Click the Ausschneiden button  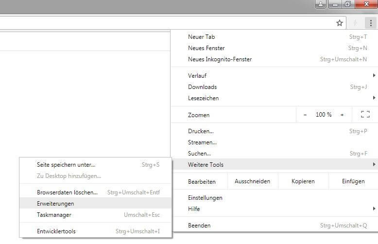coord(252,181)
